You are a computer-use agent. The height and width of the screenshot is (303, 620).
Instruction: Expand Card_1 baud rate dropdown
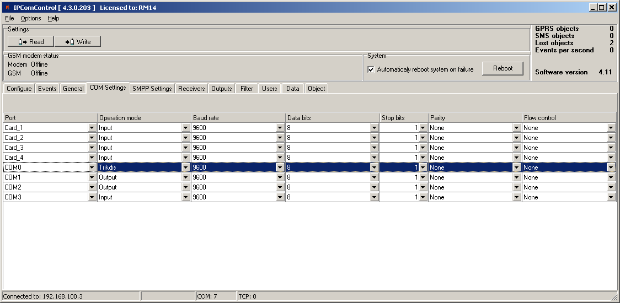280,128
